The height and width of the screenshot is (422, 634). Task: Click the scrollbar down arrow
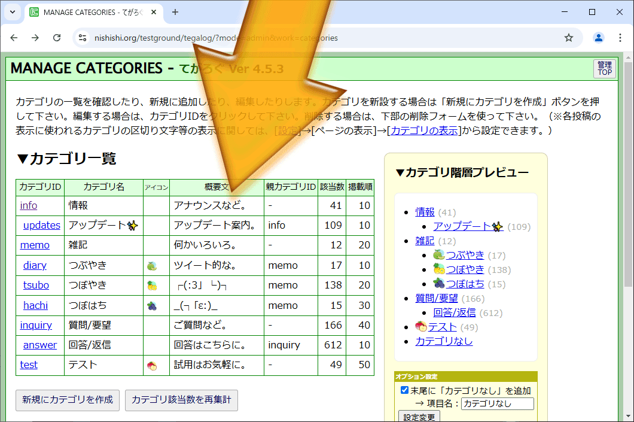[628, 416]
